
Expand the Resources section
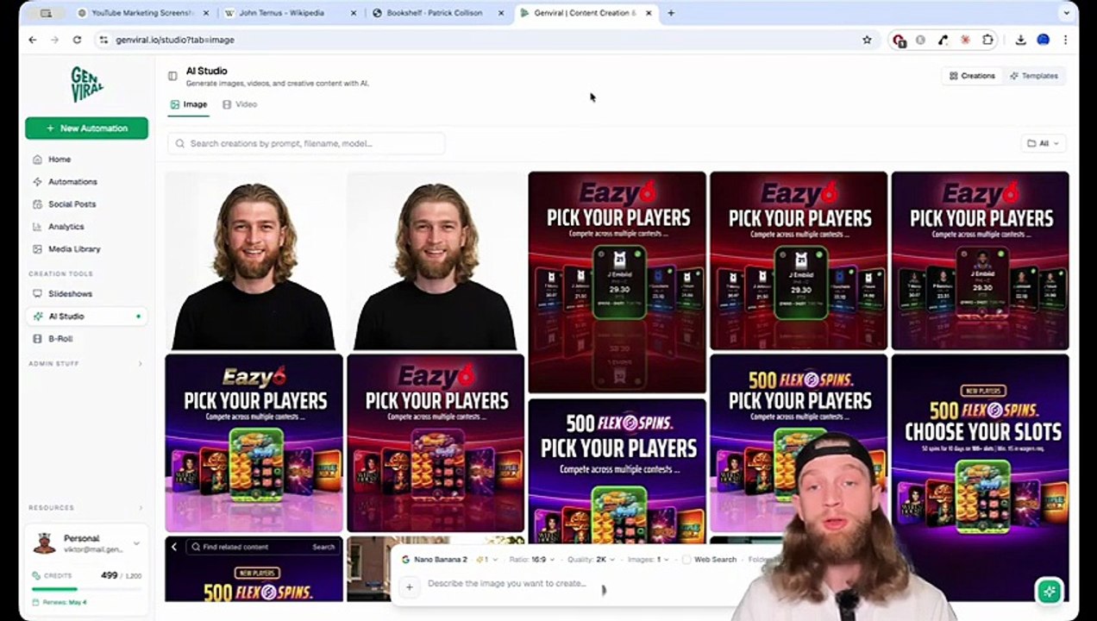85,508
